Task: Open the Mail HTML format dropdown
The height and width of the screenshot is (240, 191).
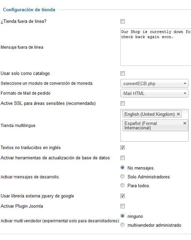Action: 155,93
